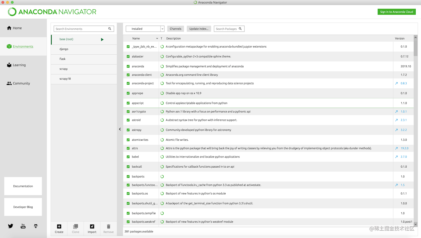Open the Learning tab
The width and height of the screenshot is (421, 238).
tap(23, 65)
